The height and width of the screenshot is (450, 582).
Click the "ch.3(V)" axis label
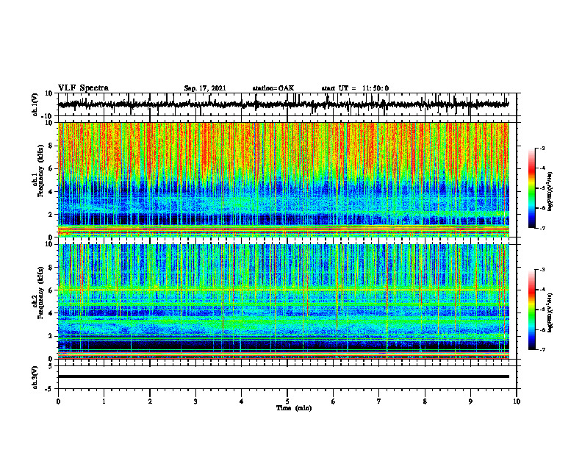pyautogui.click(x=35, y=377)
